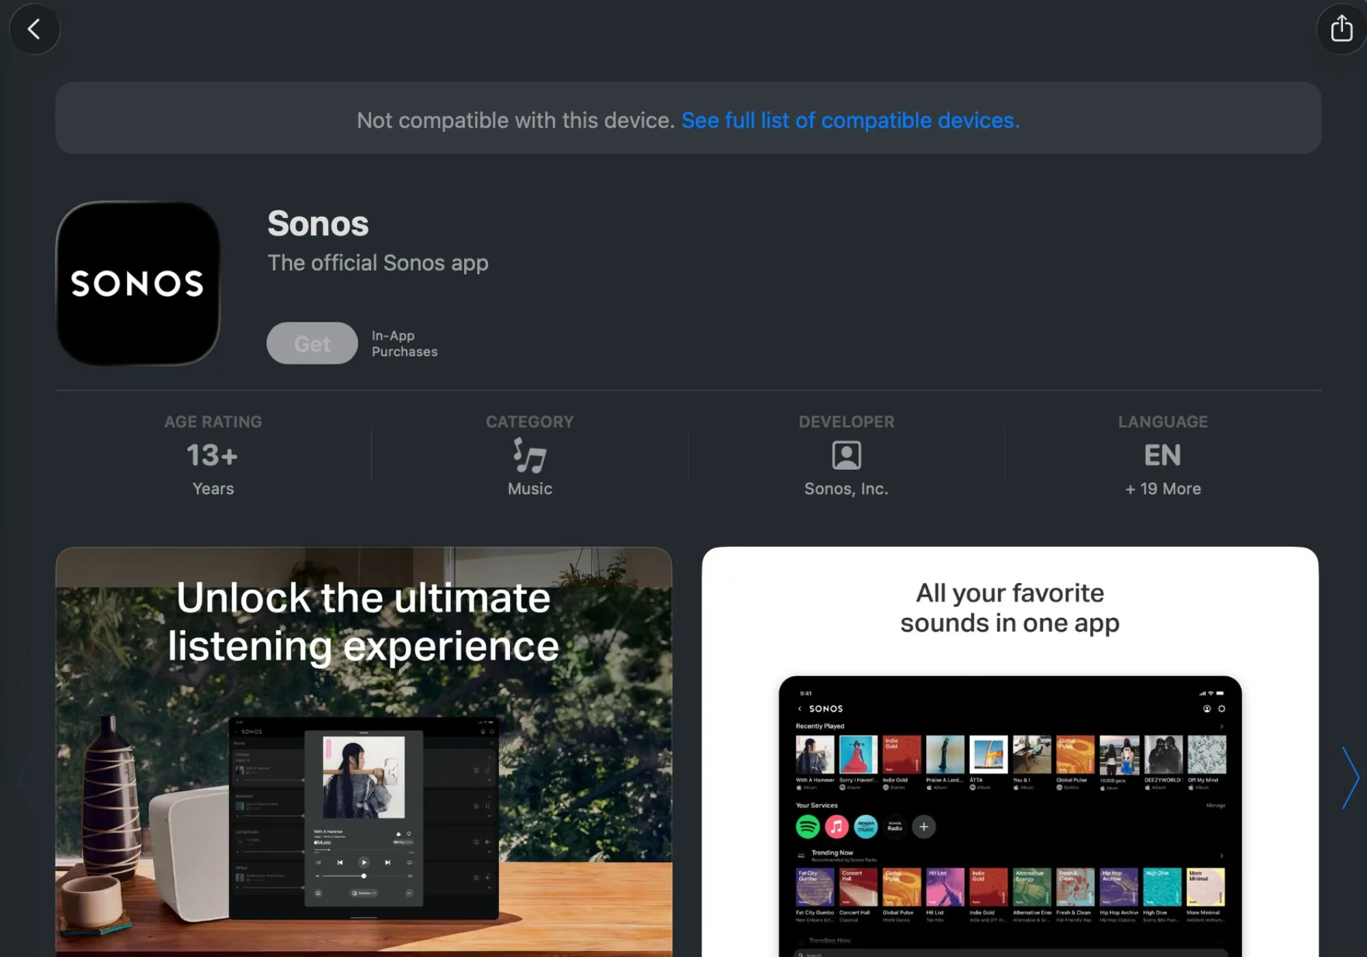
Task: Click the Spotify icon in the screenshot
Action: (808, 826)
